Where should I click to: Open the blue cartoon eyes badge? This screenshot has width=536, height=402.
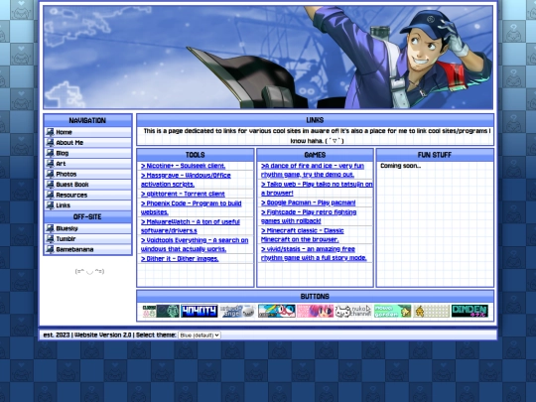pos(277,311)
